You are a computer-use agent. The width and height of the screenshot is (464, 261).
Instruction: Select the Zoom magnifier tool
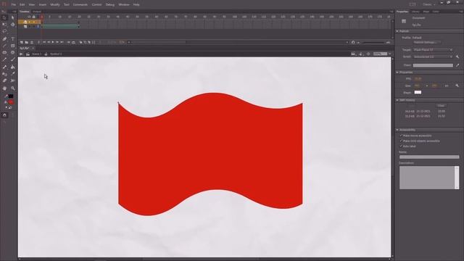(x=13, y=88)
